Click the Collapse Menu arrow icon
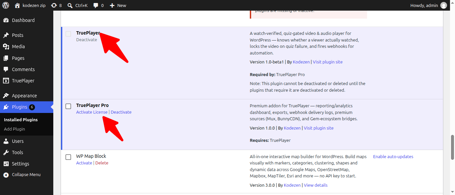455x195 pixels. 6,175
